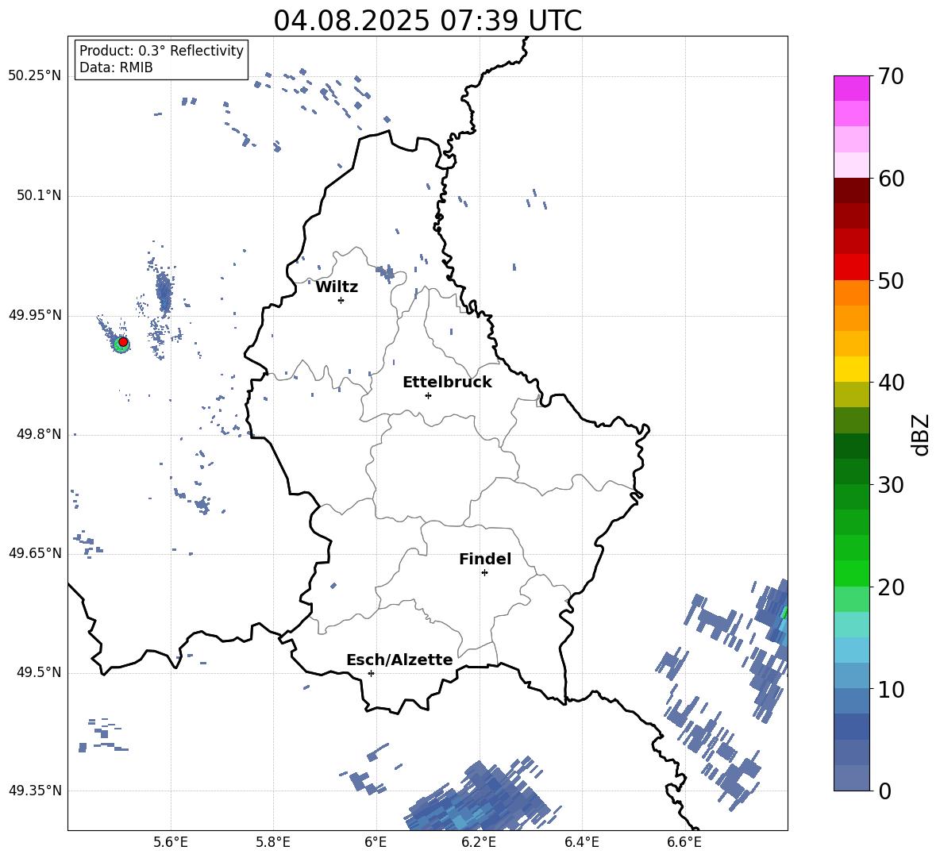Click the red radar marker dot
The height and width of the screenshot is (858, 940).
coord(123,342)
